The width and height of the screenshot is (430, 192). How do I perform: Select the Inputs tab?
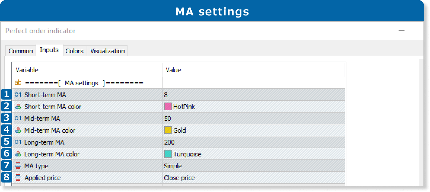coord(49,50)
